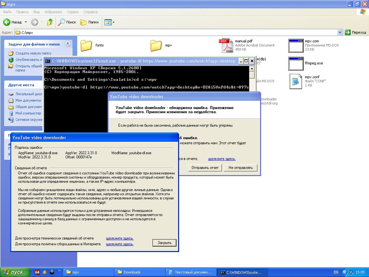369x277 pixels.
Task: Click Отправить отчет button
Action: [205, 168]
